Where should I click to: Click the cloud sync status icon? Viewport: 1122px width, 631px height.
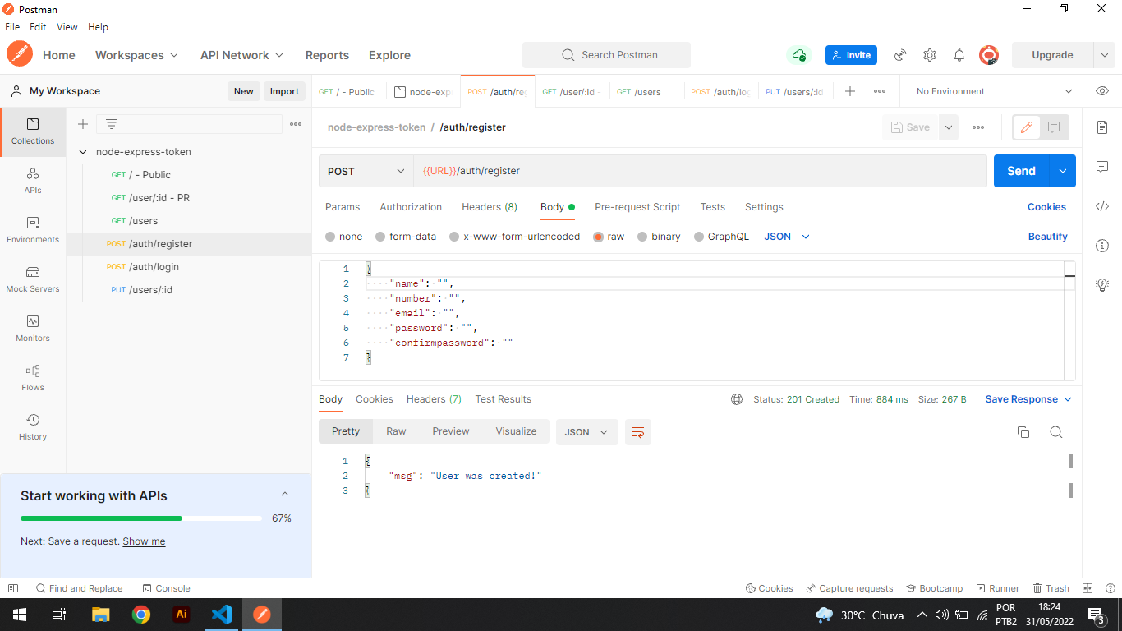pyautogui.click(x=798, y=55)
